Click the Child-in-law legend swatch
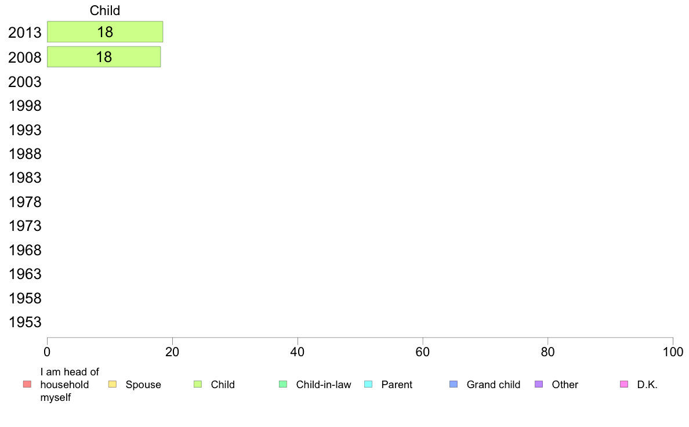This screenshot has width=689, height=427. (283, 384)
